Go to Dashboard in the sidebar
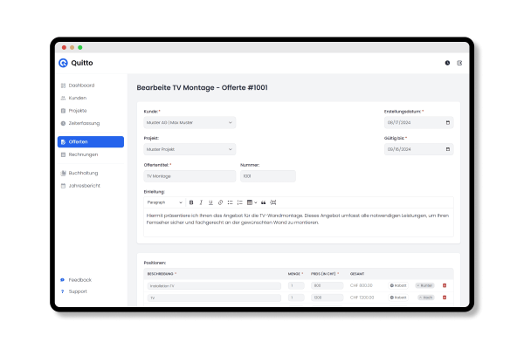 coord(81,86)
